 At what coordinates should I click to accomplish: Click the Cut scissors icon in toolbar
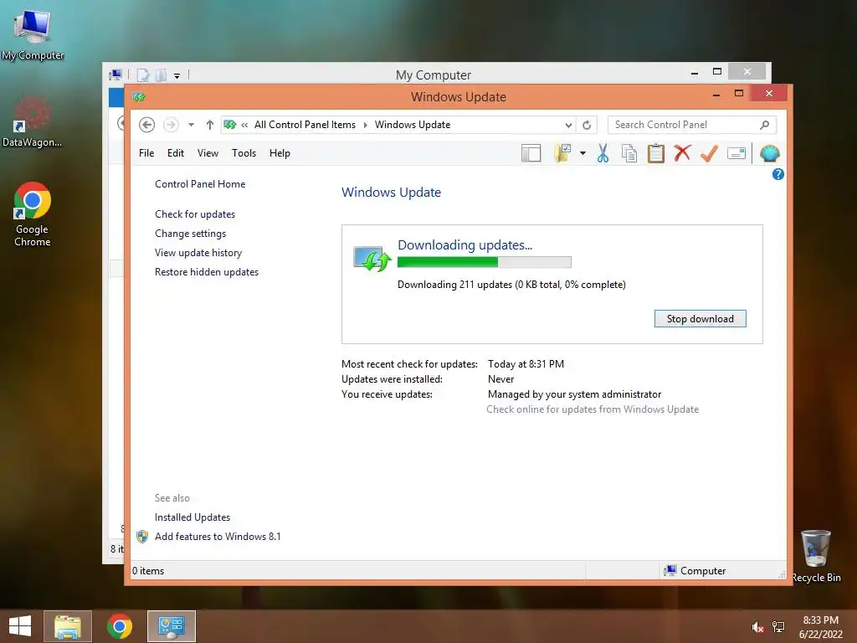coord(603,154)
